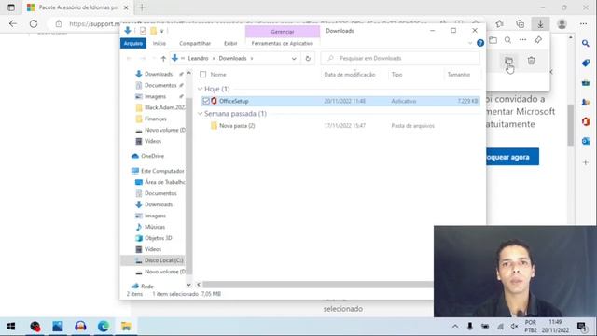Open new tab in Edge
This screenshot has width=597, height=336.
click(142, 7)
